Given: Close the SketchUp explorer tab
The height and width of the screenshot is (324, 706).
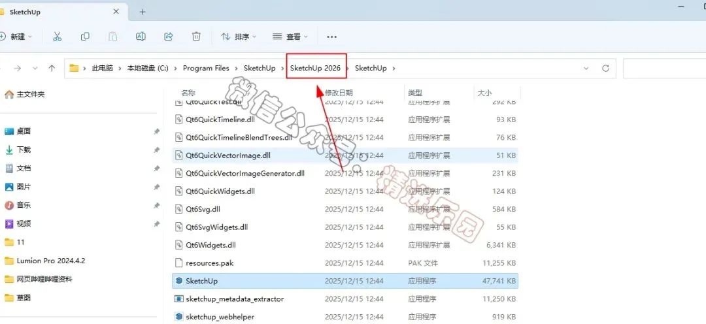Looking at the screenshot, I should [x=116, y=12].
